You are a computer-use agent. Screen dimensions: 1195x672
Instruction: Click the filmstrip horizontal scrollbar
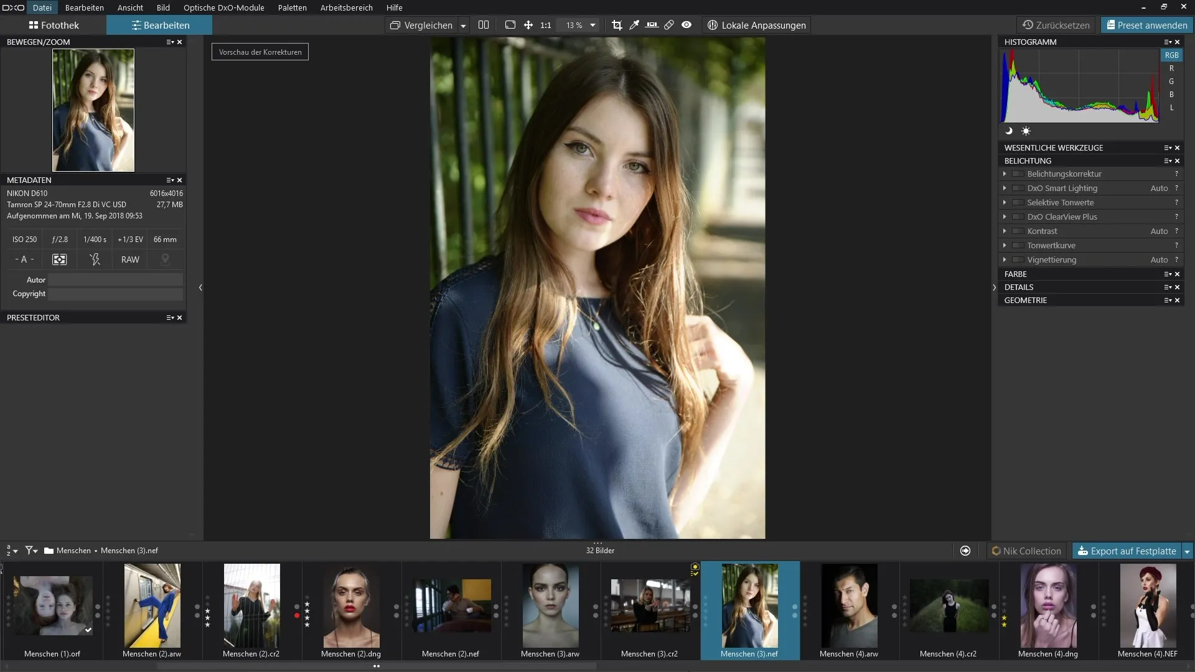[x=376, y=666]
